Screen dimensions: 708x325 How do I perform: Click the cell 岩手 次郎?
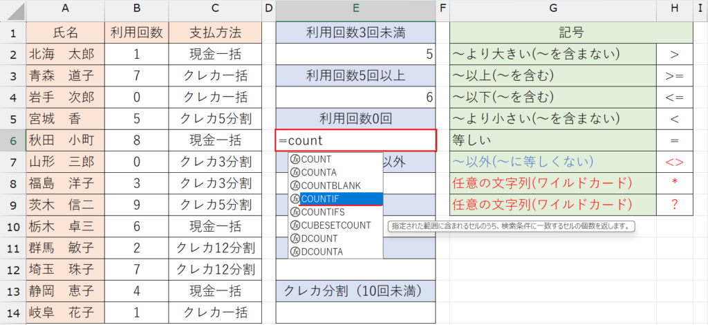coord(66,98)
